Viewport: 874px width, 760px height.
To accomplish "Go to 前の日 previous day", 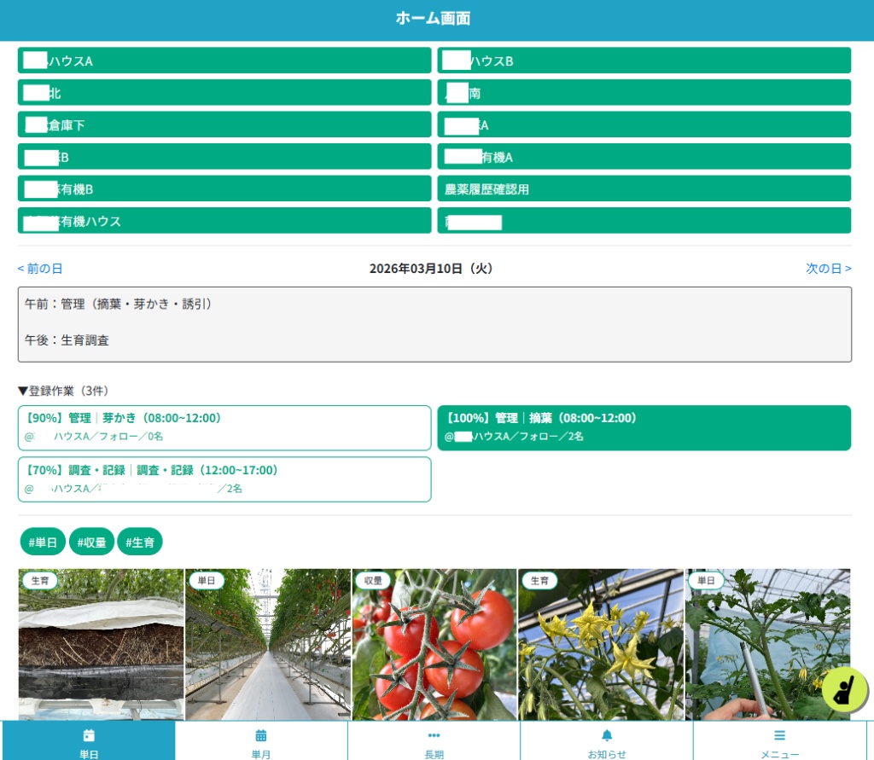I will [39, 269].
